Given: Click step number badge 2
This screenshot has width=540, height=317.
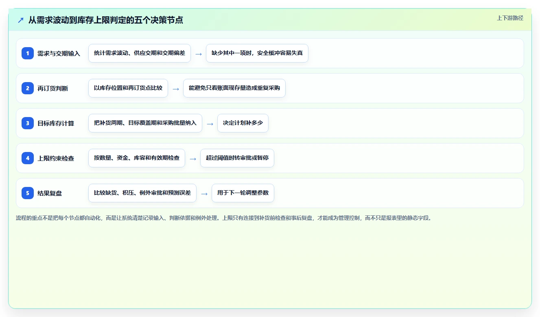Looking at the screenshot, I should [x=28, y=88].
